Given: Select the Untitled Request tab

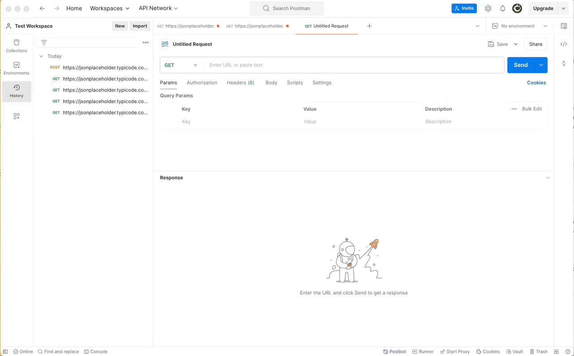Looking at the screenshot, I should click(x=326, y=26).
